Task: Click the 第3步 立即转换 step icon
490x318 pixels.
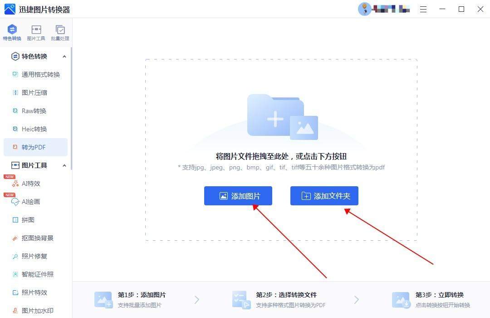Action: tap(401, 300)
